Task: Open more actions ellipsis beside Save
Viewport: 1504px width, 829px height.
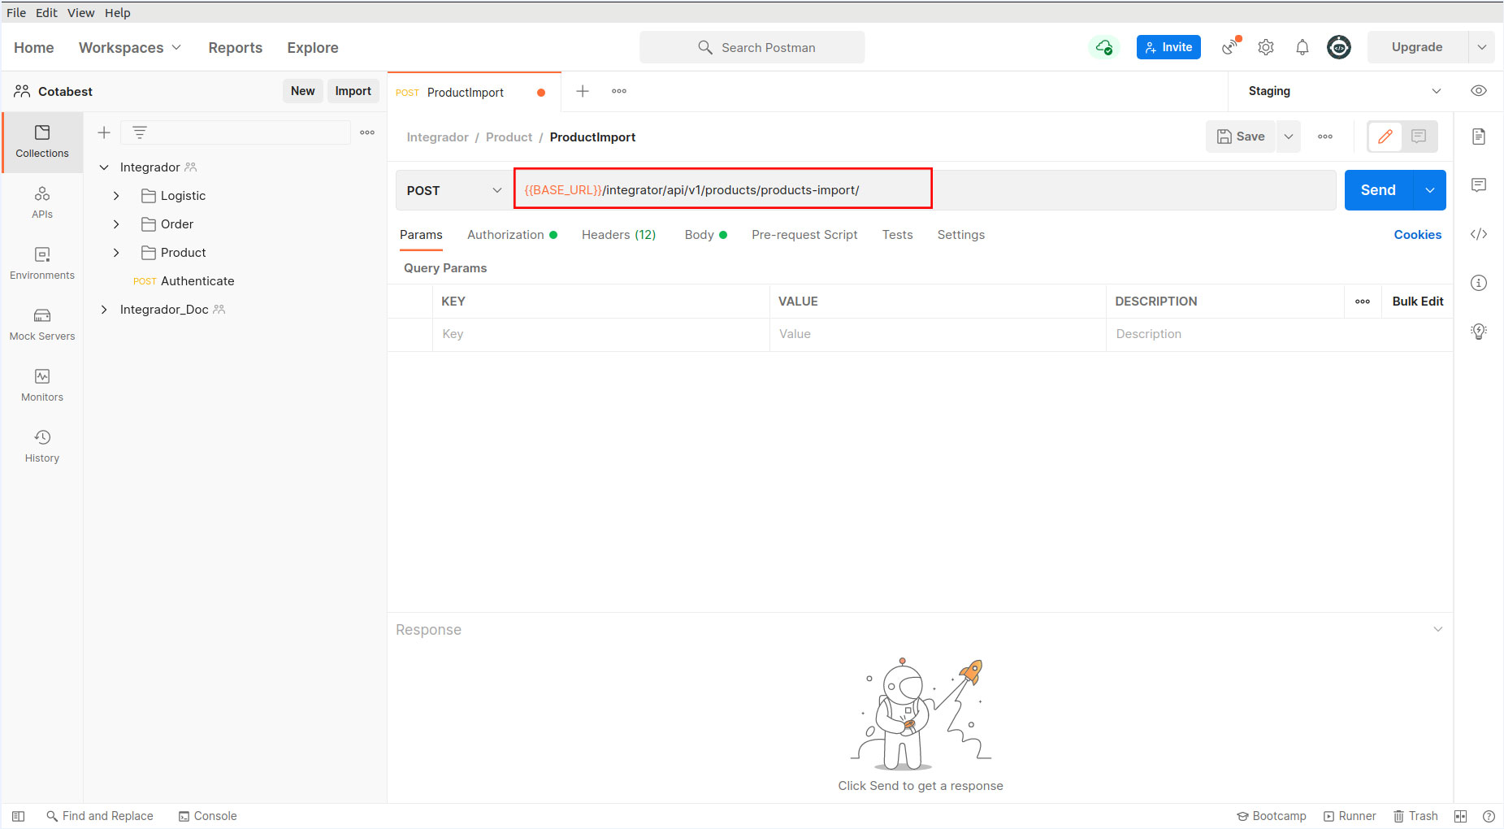Action: point(1325,137)
